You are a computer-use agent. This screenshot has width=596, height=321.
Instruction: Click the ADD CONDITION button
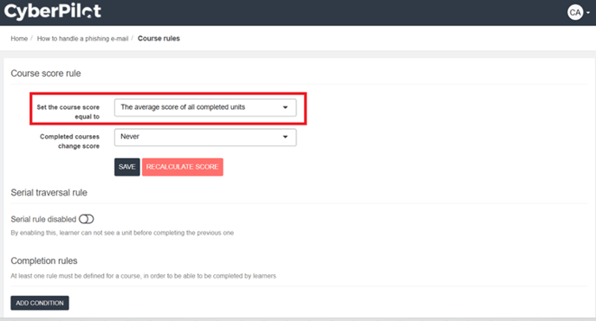(40, 303)
